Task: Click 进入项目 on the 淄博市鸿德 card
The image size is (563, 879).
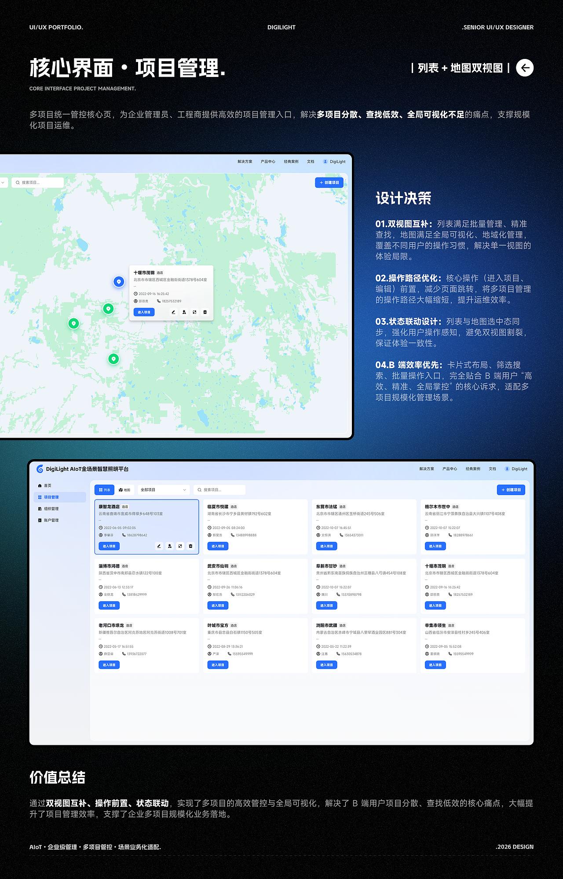Action: [109, 605]
